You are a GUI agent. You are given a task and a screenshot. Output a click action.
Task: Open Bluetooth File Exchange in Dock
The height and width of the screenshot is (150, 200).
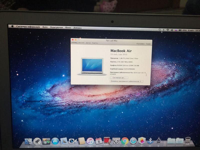(150, 141)
